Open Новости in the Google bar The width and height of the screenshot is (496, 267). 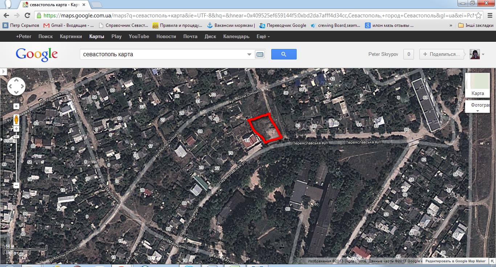click(x=166, y=37)
